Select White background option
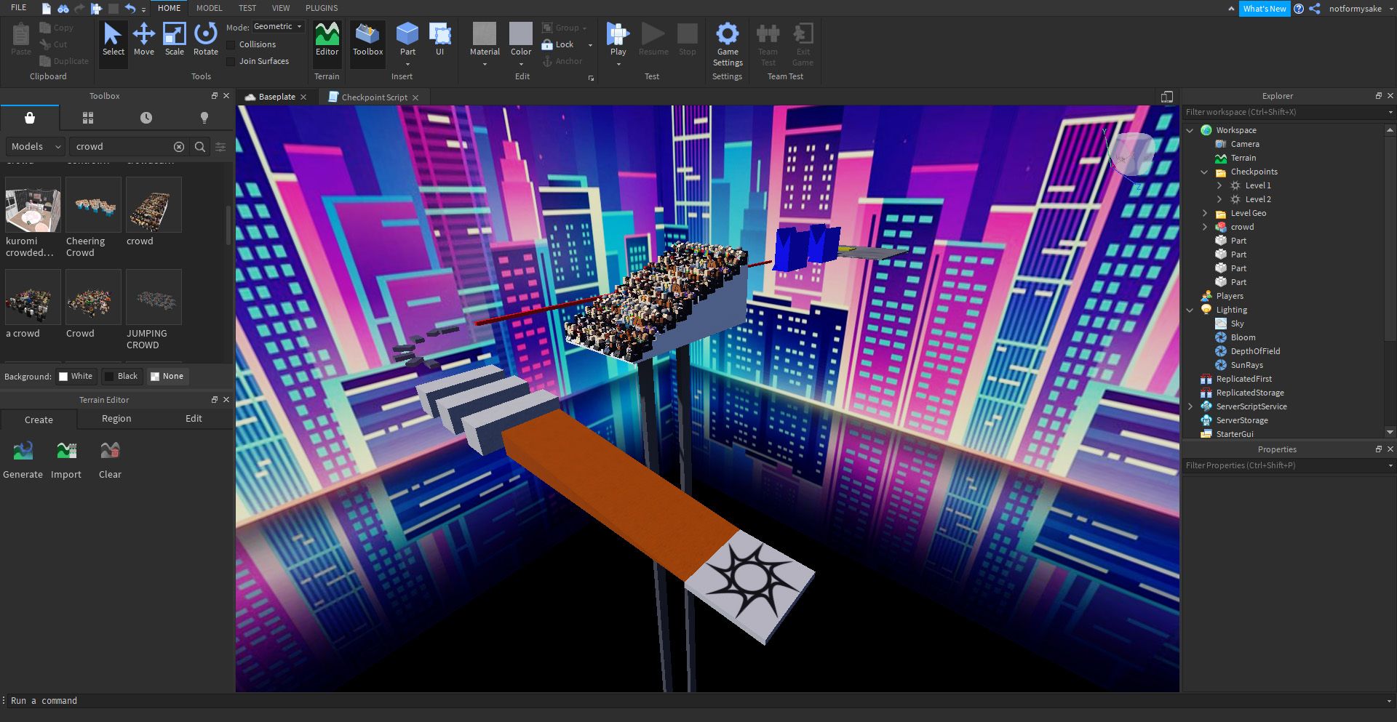Viewport: 1397px width, 722px height. (x=76, y=376)
